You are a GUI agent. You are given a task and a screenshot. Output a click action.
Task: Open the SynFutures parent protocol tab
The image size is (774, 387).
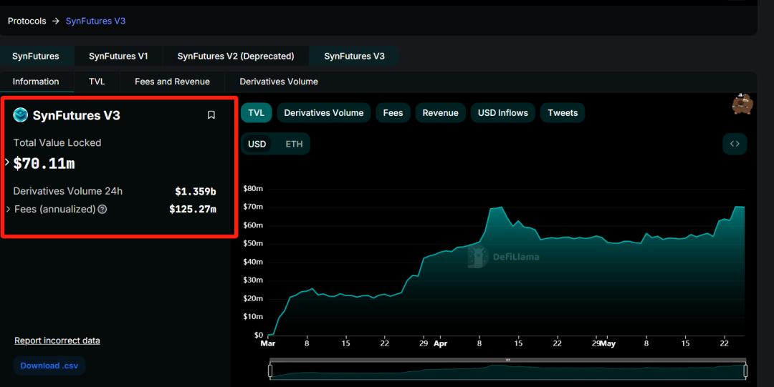pos(36,57)
